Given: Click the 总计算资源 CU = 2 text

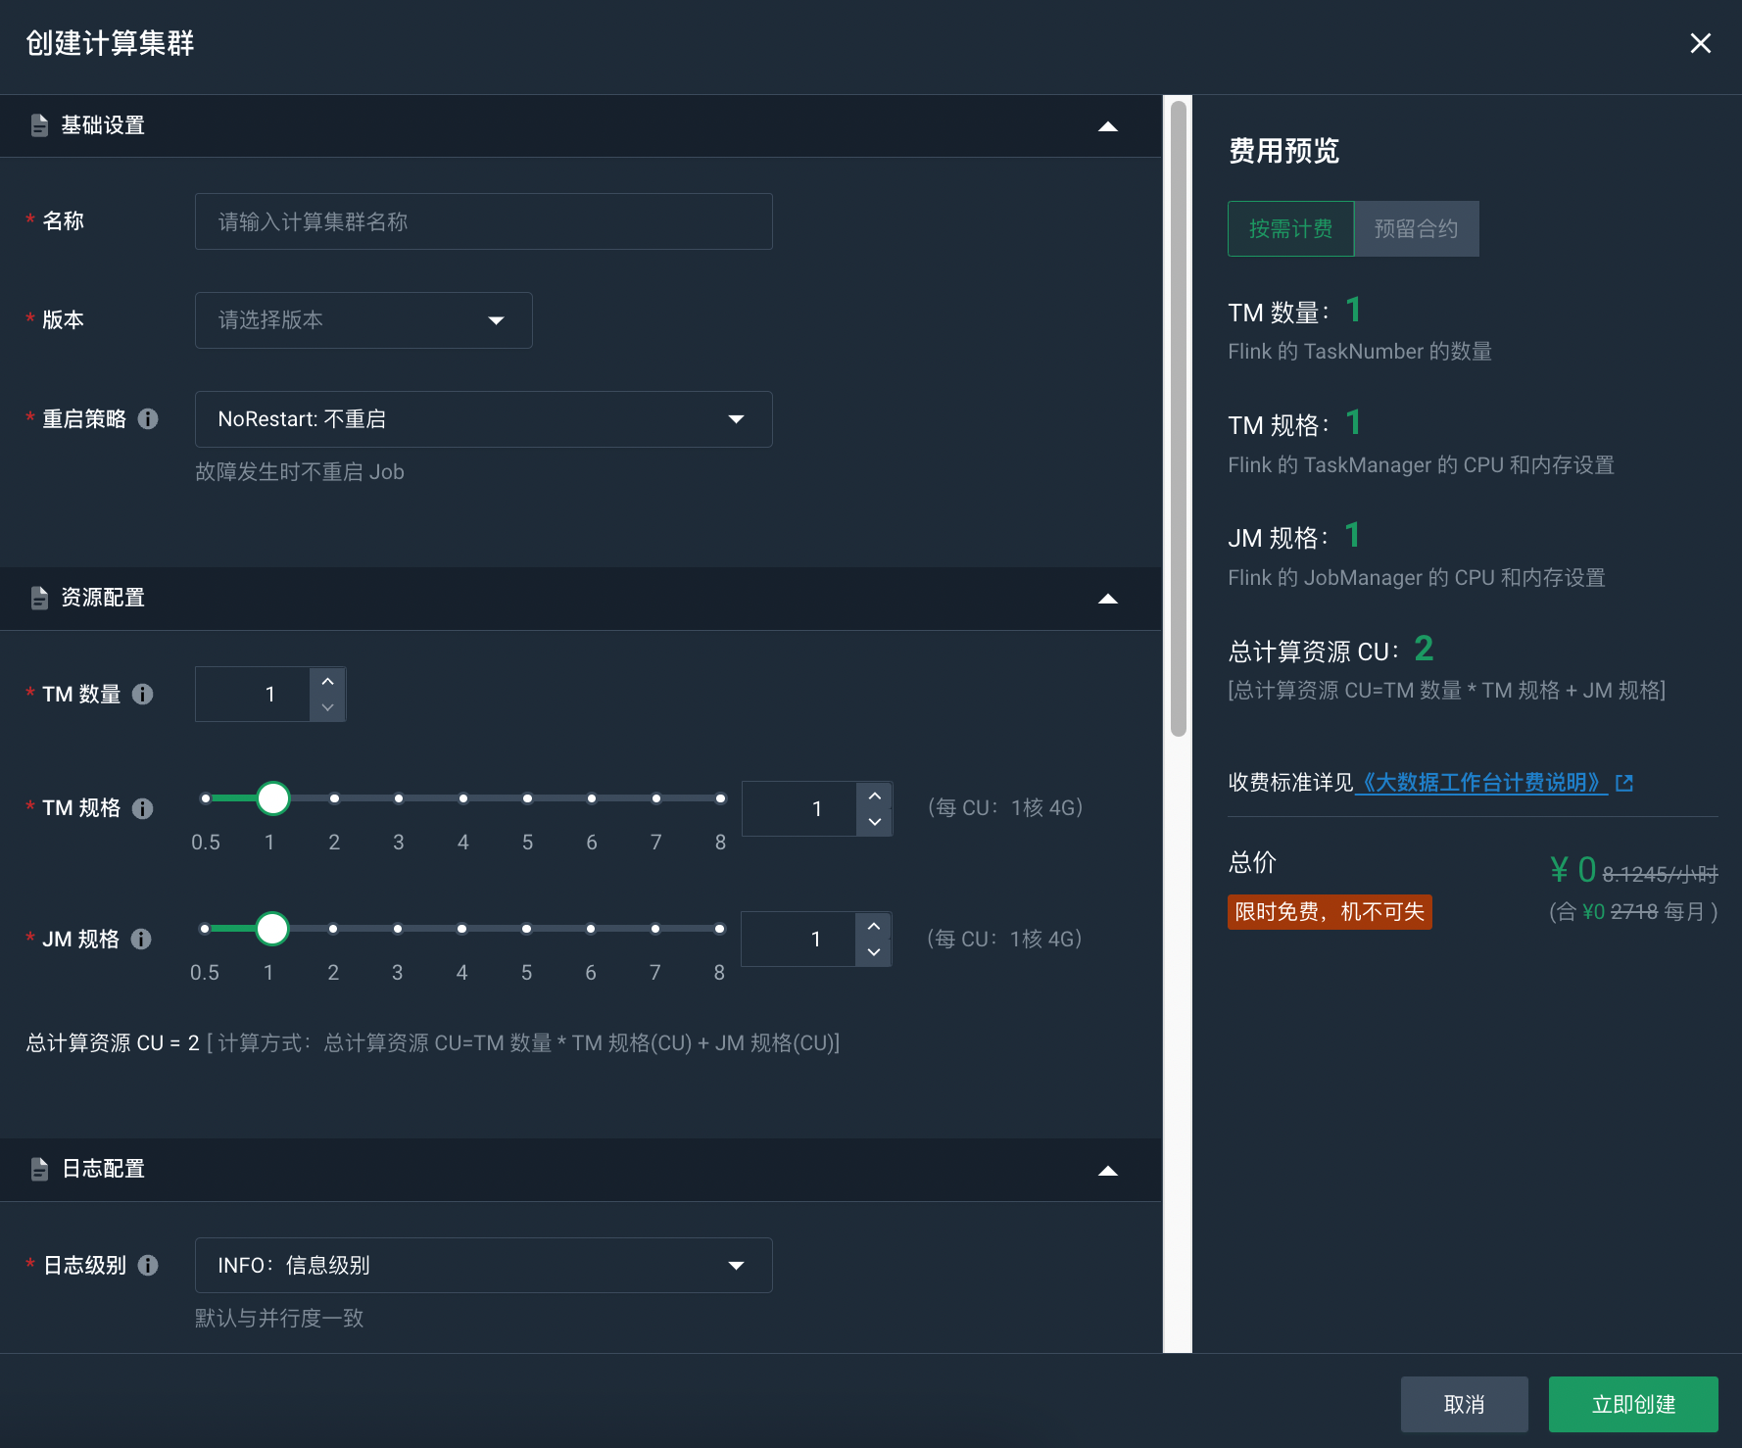Looking at the screenshot, I should pyautogui.click(x=113, y=1043).
